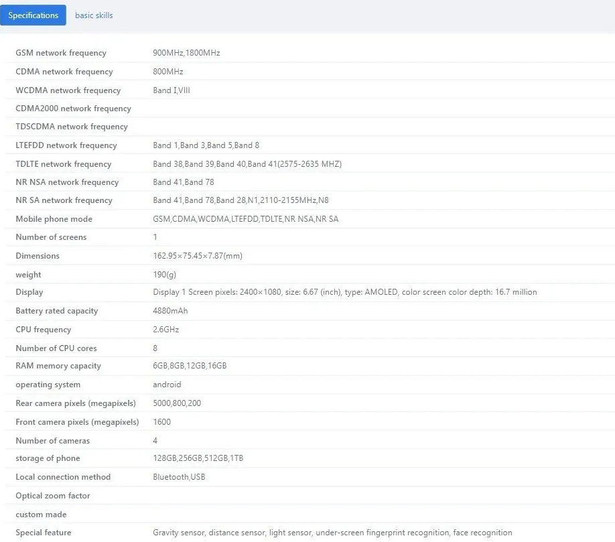615x542 pixels.
Task: Click the 900MHz,1800MHz value
Action: coord(186,53)
